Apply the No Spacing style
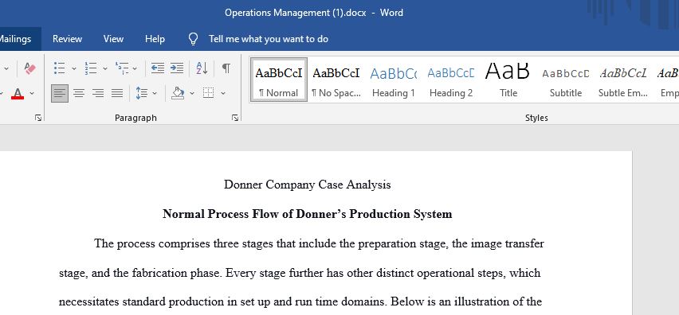This screenshot has width=679, height=315. 336,80
